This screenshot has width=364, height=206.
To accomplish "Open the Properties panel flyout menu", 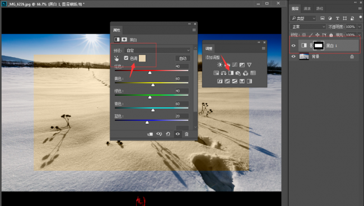I will click(194, 30).
